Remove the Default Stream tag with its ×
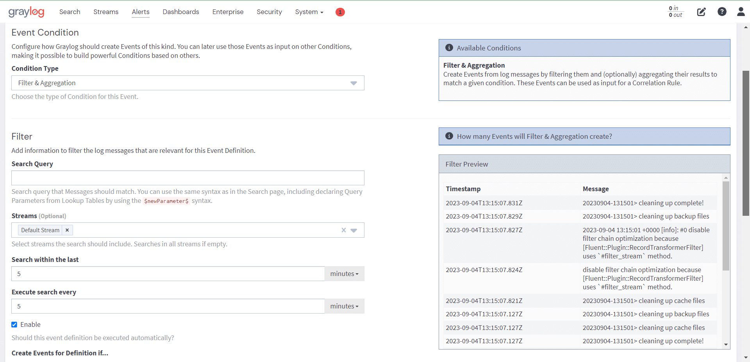This screenshot has width=750, height=362. (67, 230)
